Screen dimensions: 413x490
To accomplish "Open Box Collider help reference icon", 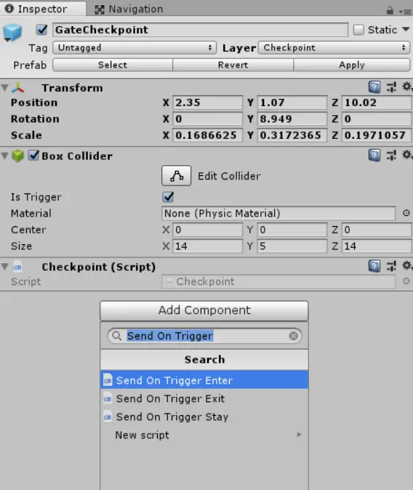I will pyautogui.click(x=374, y=156).
